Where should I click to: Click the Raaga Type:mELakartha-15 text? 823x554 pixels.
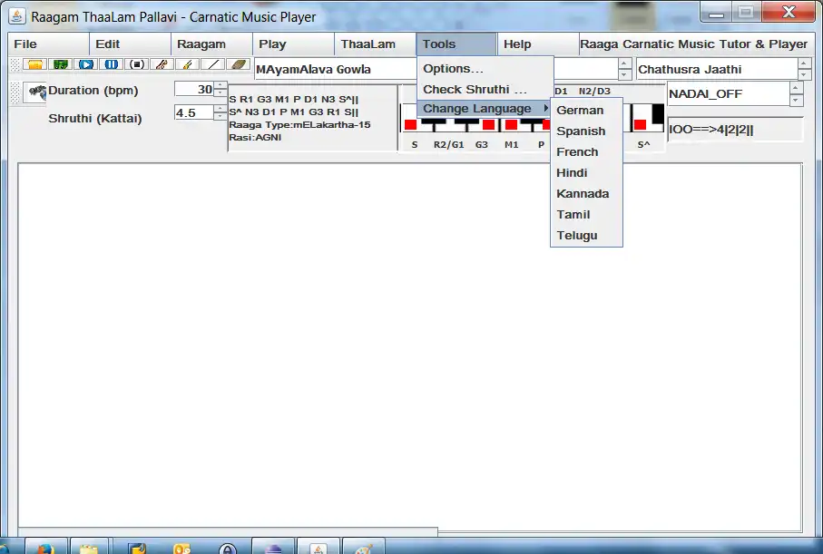[299, 125]
